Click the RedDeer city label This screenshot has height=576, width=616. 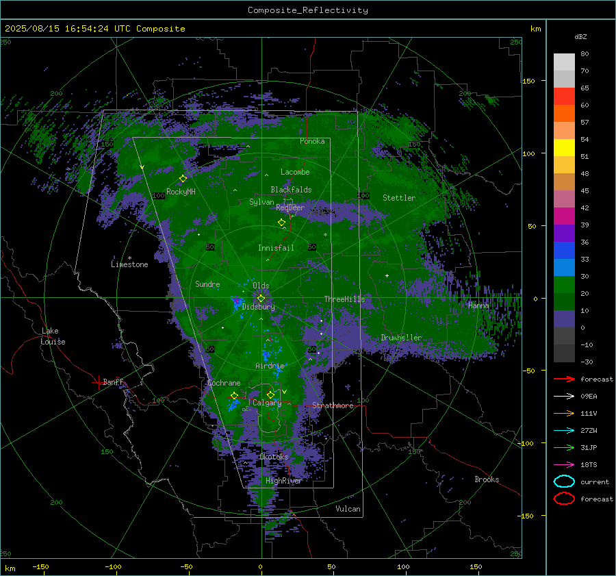coord(290,208)
